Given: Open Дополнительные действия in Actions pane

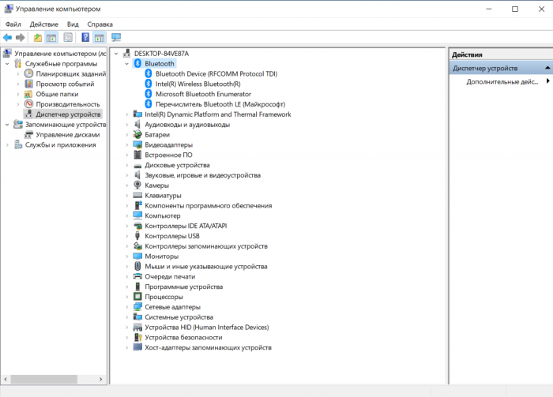Looking at the screenshot, I should tap(502, 81).
